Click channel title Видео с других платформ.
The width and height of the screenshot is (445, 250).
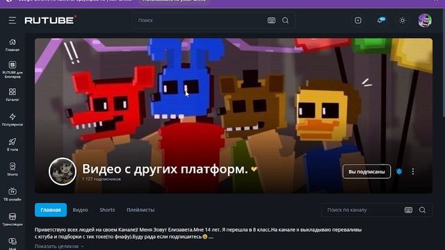click(165, 169)
